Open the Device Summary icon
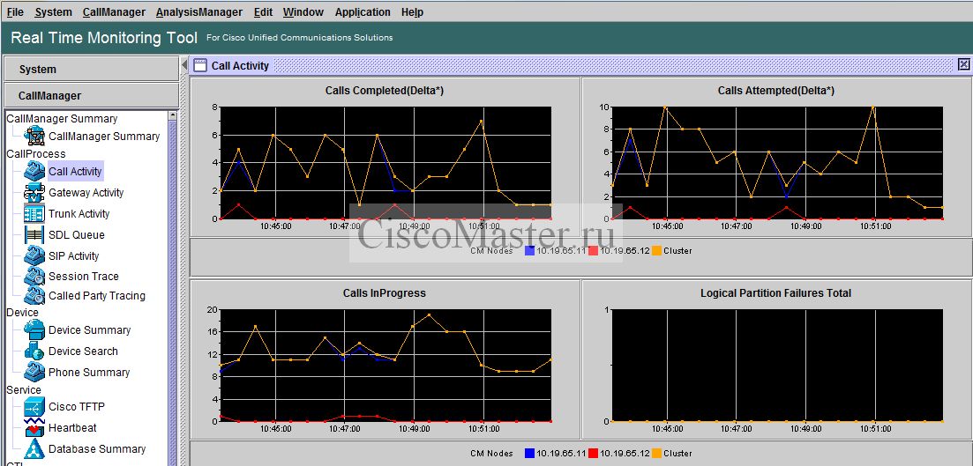This screenshot has width=973, height=466. coord(34,329)
